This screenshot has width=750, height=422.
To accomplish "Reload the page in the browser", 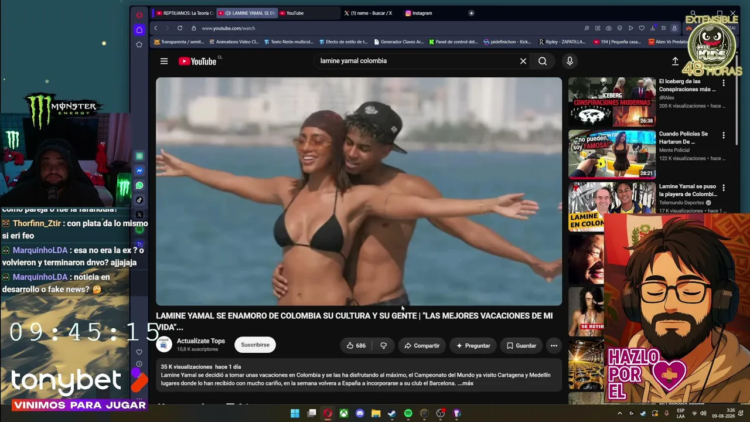I will 180,28.
